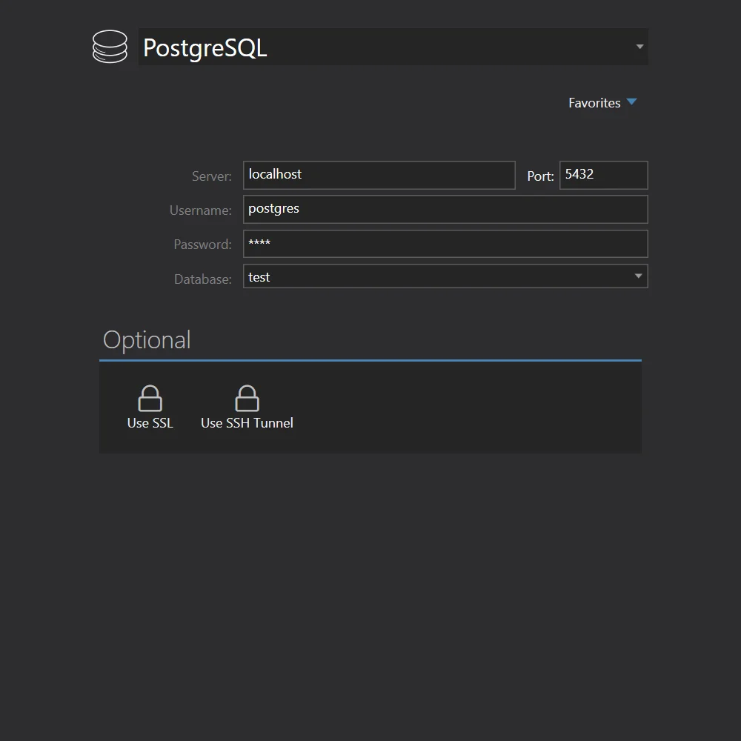Open the Favorites arrow icon
741x741 pixels.
tap(632, 102)
